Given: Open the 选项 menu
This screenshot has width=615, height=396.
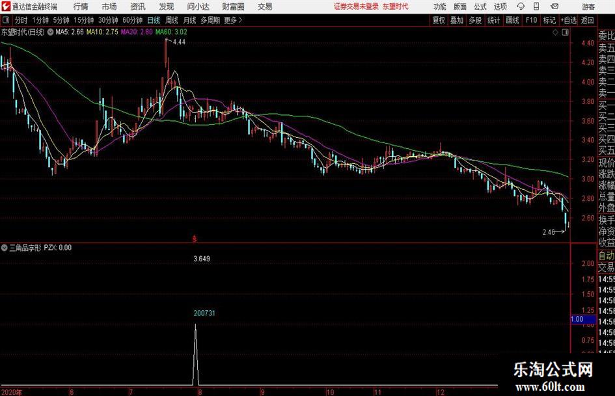Looking at the screenshot, I should 500,7.
